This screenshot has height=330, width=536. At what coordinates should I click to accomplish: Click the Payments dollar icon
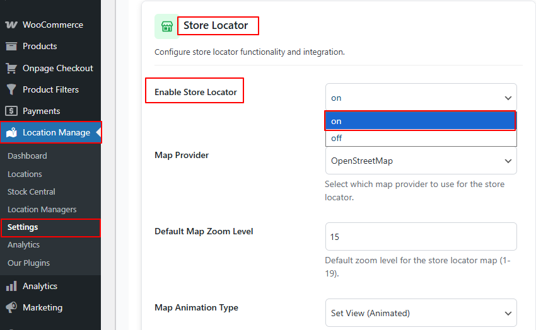click(11, 111)
